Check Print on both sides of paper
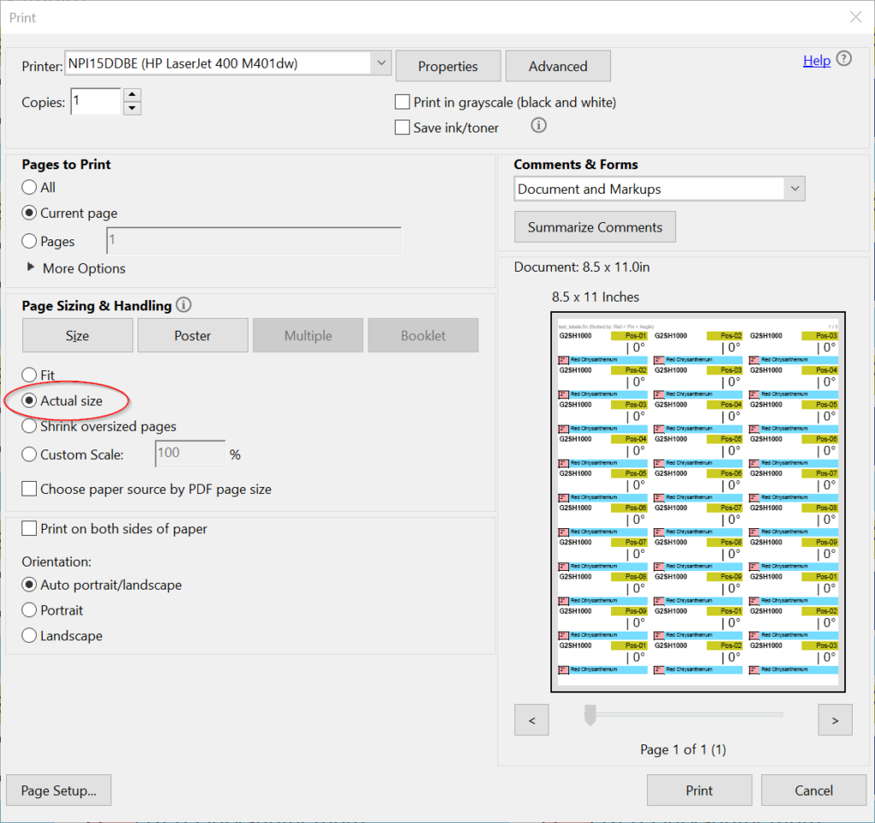Image resolution: width=875 pixels, height=823 pixels. tap(29, 529)
